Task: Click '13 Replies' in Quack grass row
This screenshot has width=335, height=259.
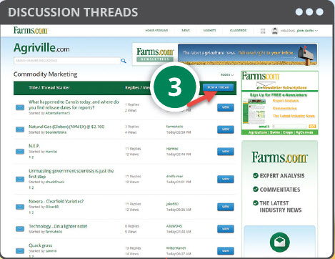Action: click(133, 248)
